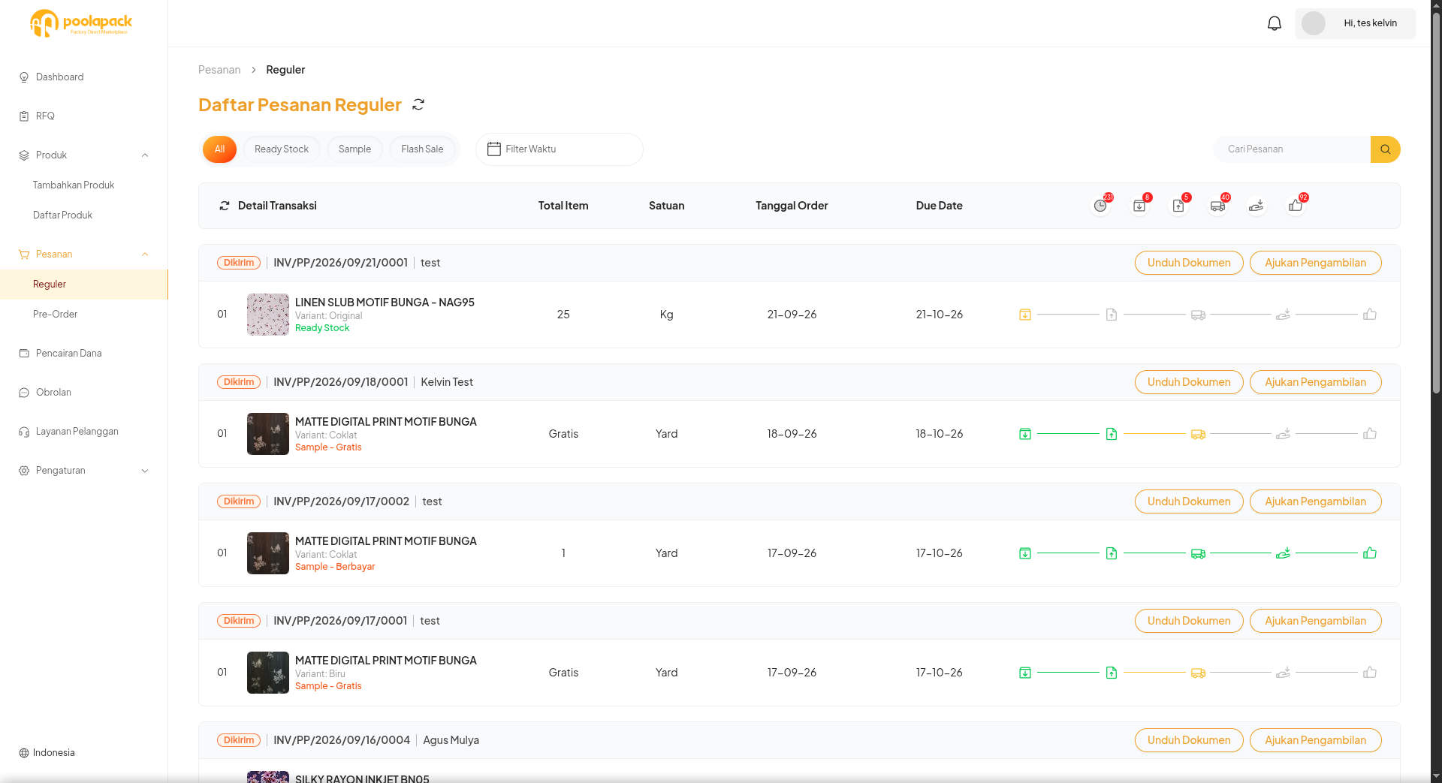Open LINEN SLUB MOTIF BUNGA product thumbnail
This screenshot has height=783, width=1442.
tap(268, 315)
